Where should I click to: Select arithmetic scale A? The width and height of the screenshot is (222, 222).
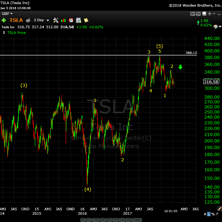[x=205, y=214]
